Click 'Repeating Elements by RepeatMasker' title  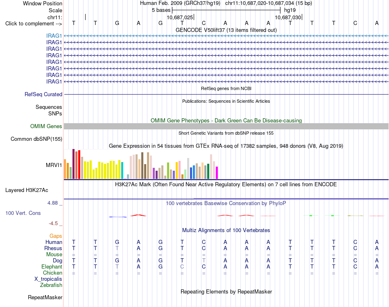pyautogui.click(x=226, y=291)
